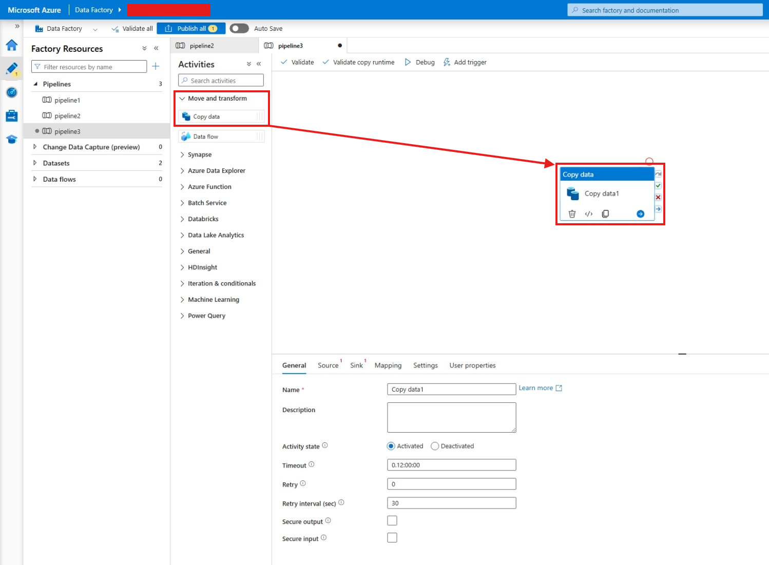Clone the Copy data1 activity
The height and width of the screenshot is (565, 769).
[x=605, y=214]
